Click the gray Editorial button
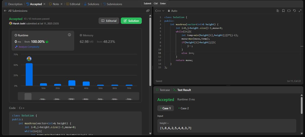 tap(109, 21)
